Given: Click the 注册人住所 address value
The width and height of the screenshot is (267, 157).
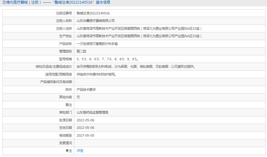Looking at the screenshot, I should [139, 28].
